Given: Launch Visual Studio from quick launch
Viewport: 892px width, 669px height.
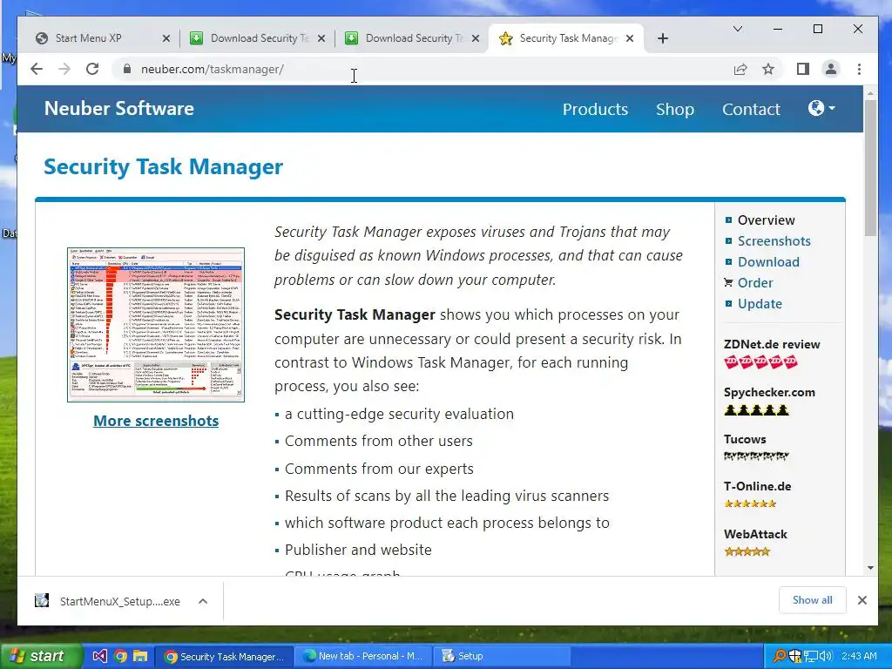Looking at the screenshot, I should click(x=99, y=657).
